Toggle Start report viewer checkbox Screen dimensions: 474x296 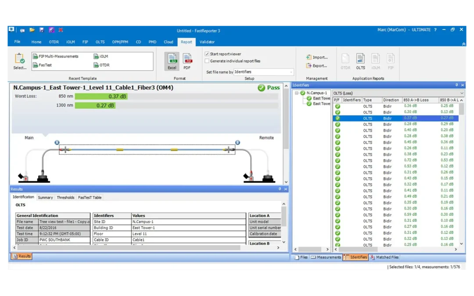point(207,54)
